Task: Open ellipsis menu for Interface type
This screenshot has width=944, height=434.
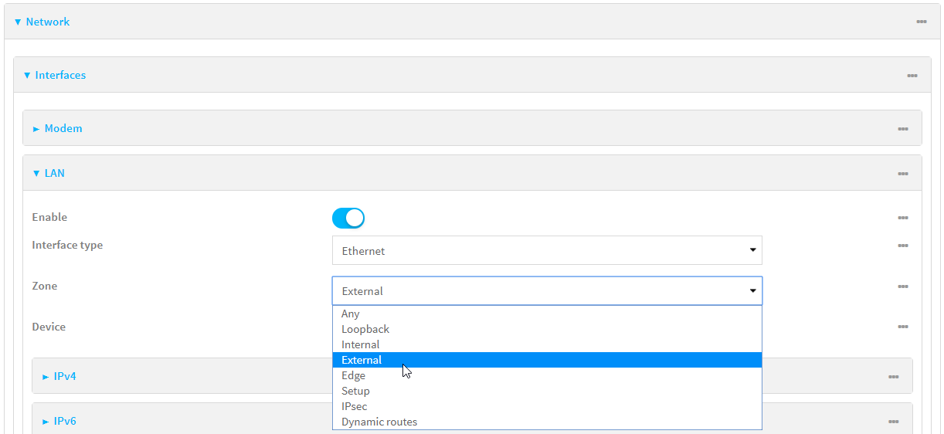Action: [x=902, y=246]
